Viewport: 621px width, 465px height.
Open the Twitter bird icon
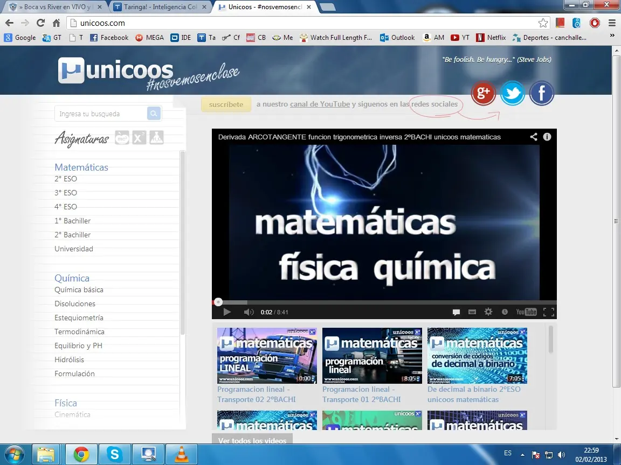coord(513,93)
